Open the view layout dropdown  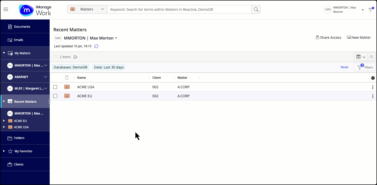pos(361,57)
